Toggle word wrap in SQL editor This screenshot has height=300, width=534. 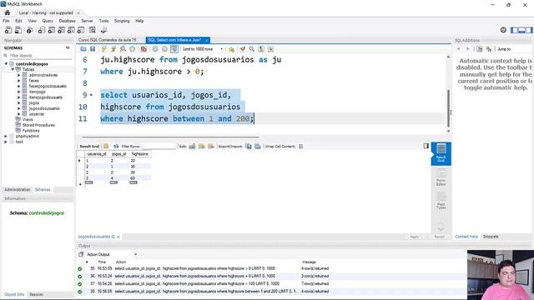270,49
